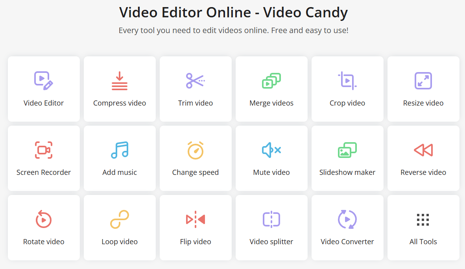Viewport: 465px width, 269px height.
Task: Click the 'Every tool you need' subtitle text
Action: (233, 30)
